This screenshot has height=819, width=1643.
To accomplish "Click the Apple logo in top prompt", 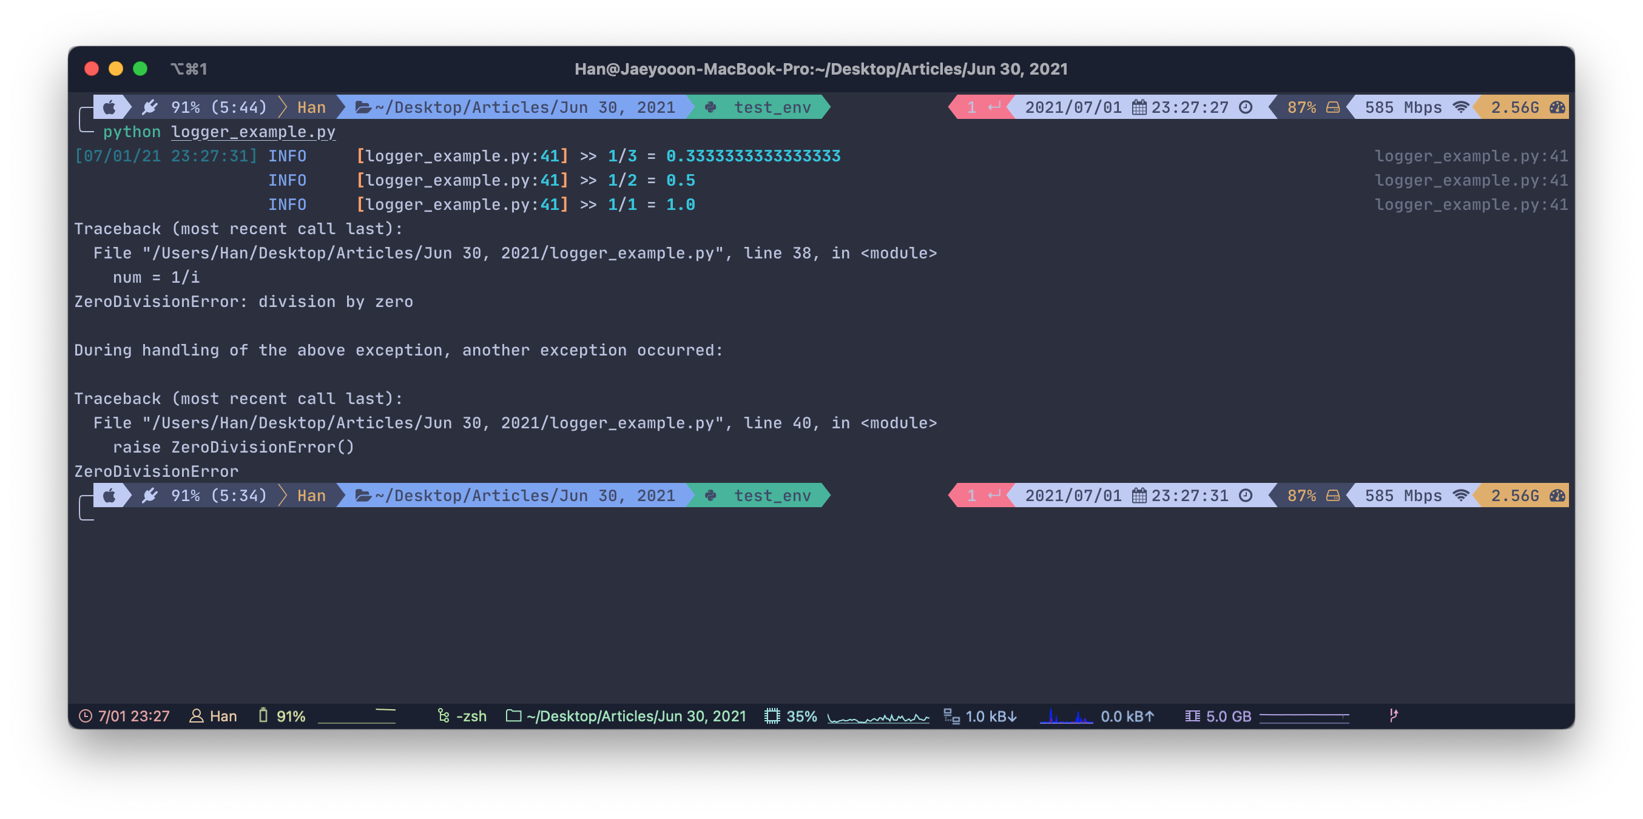I will coord(110,107).
